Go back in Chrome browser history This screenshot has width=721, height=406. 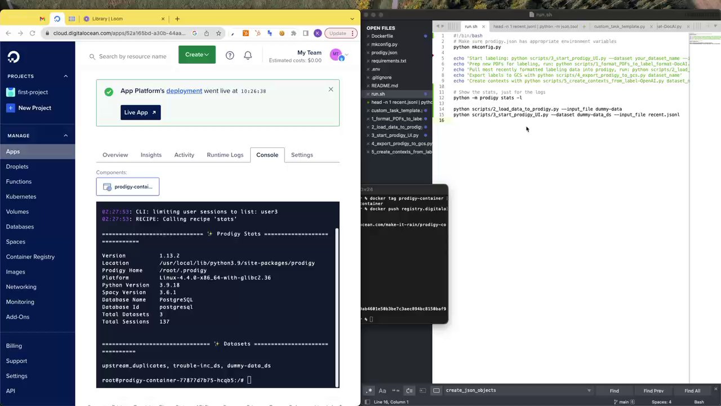coord(8,33)
